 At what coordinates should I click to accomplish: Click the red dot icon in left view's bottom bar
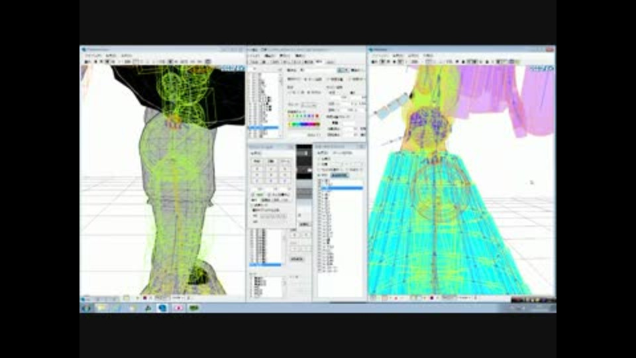click(x=145, y=298)
